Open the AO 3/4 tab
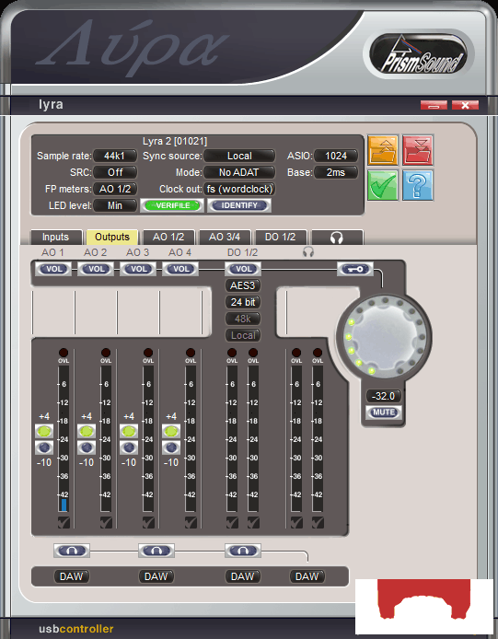This screenshot has width=498, height=639. click(225, 237)
